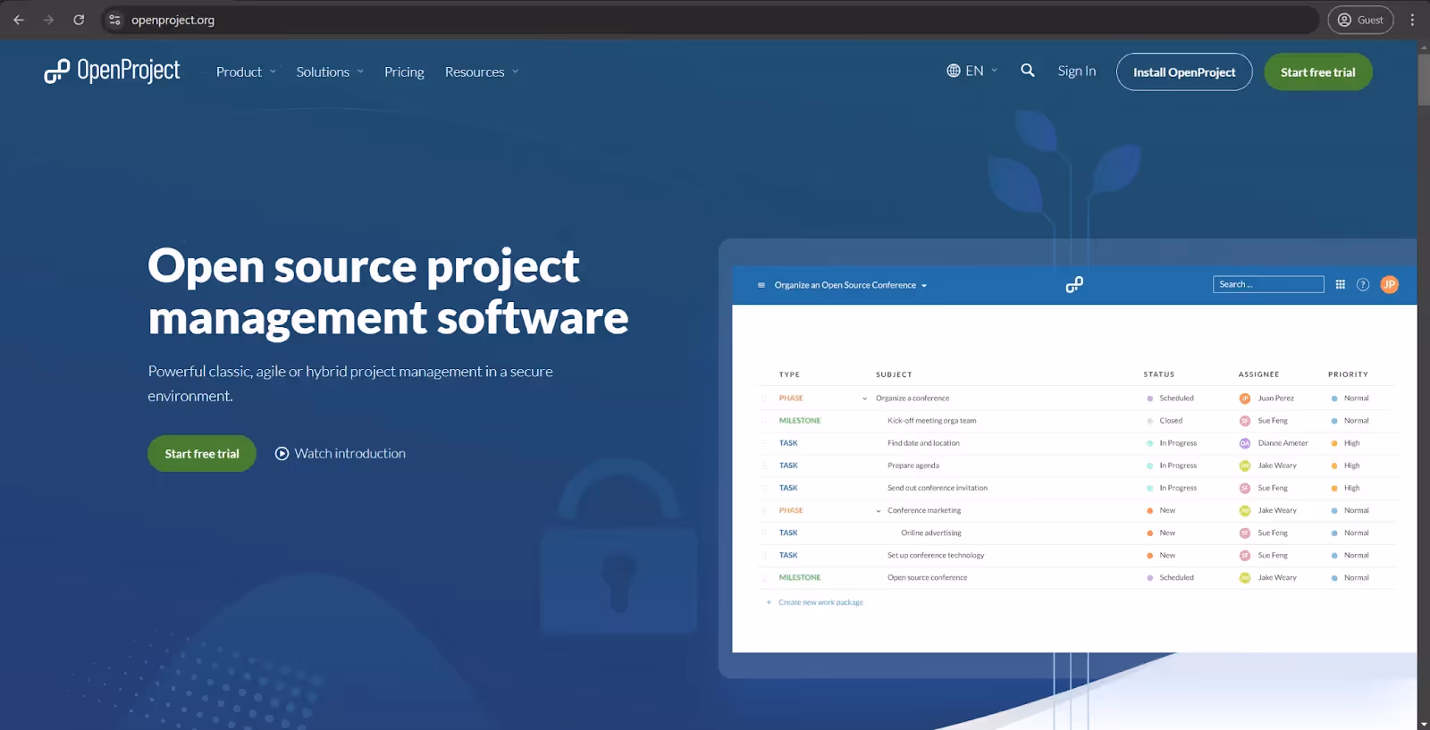The height and width of the screenshot is (730, 1430).
Task: Click scrollbar down arrow
Action: (1423, 724)
